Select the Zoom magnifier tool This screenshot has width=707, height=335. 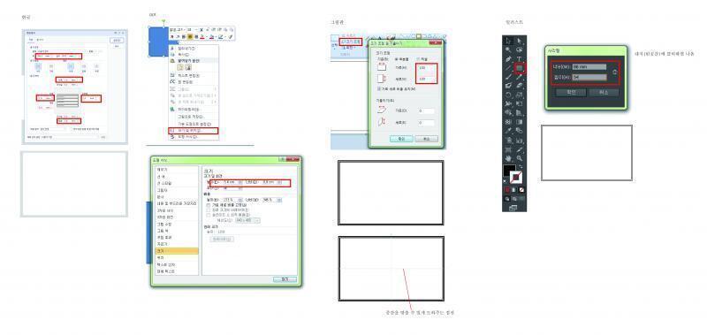click(x=520, y=158)
